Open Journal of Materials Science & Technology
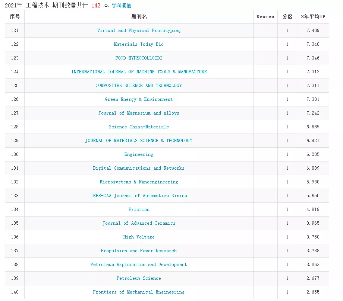Viewport: 343px width, 301px height. point(139,141)
